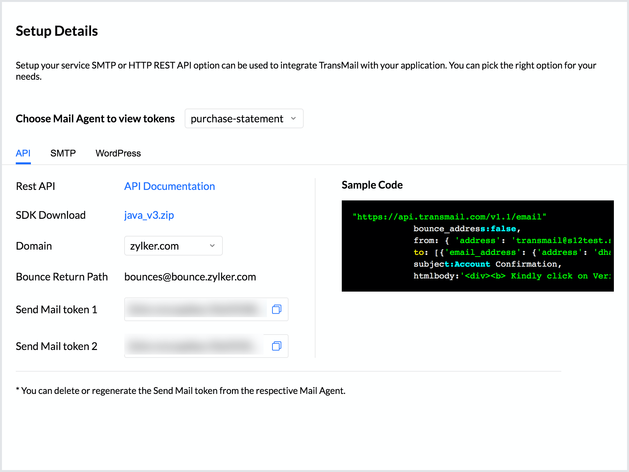This screenshot has height=472, width=629.
Task: Download the java_v3.zip SDK
Action: 149,215
